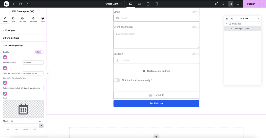Open the Elementor main menu logo

point(6,4)
